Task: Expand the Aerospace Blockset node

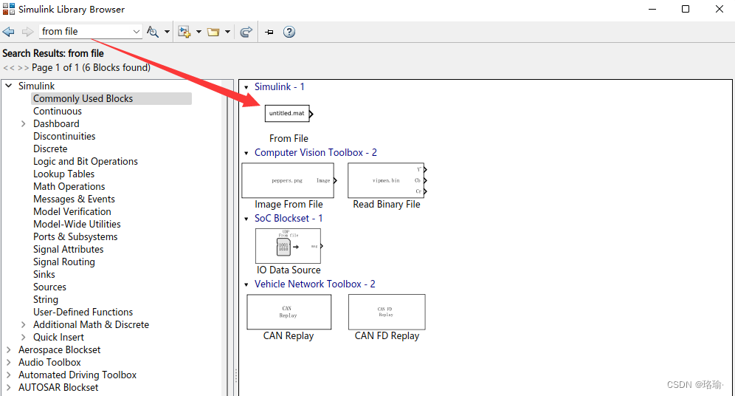Action: click(x=8, y=350)
